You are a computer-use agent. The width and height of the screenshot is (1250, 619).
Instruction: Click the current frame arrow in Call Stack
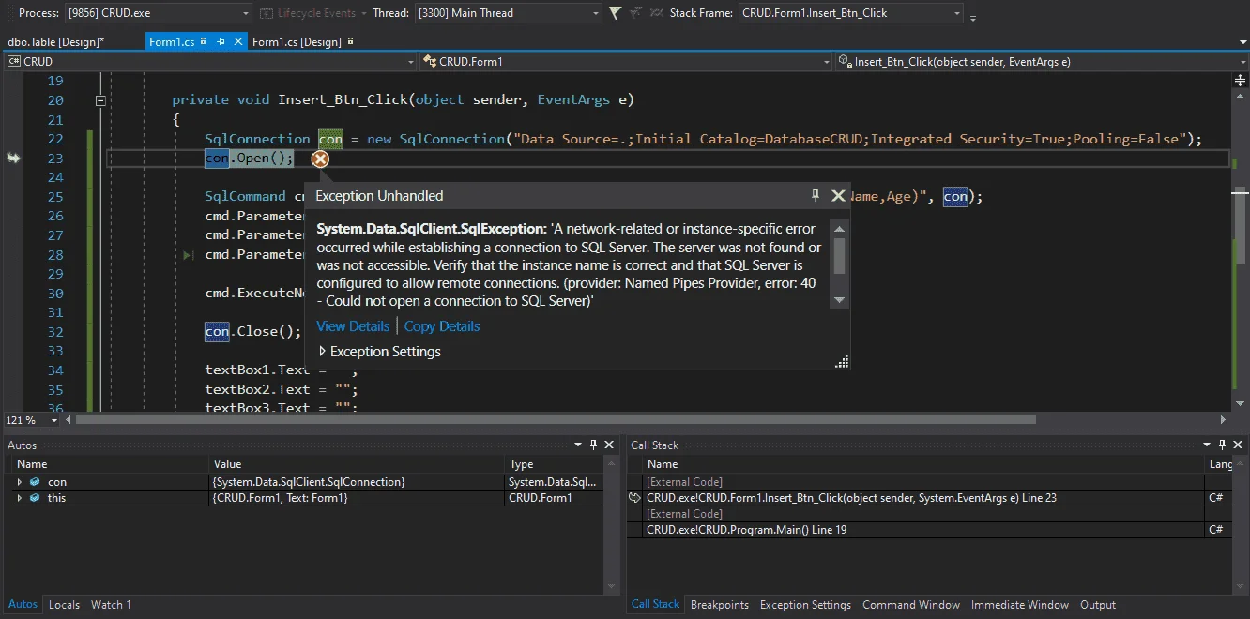634,498
